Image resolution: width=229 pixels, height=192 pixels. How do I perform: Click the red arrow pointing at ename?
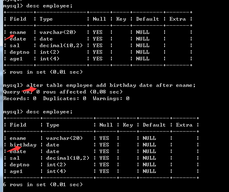10,37
